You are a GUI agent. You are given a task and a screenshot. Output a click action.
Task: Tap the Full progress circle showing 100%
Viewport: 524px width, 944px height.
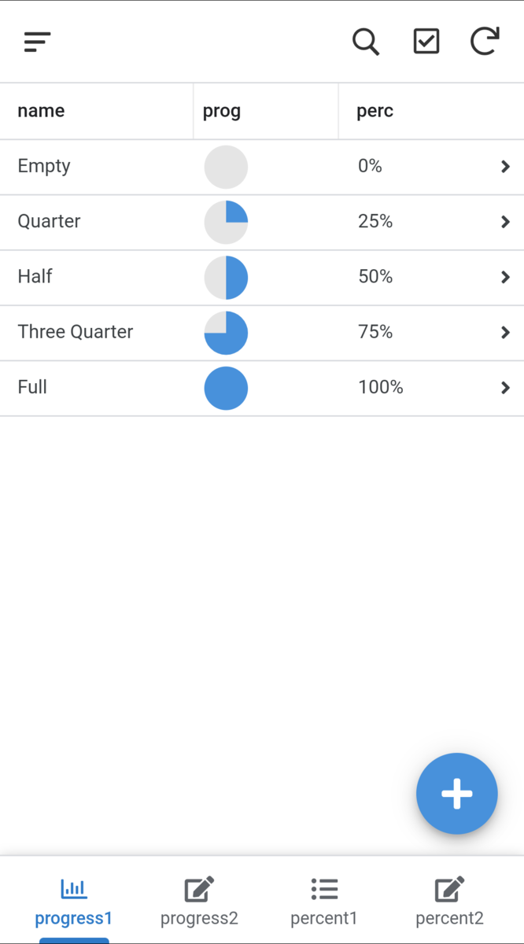(x=226, y=387)
